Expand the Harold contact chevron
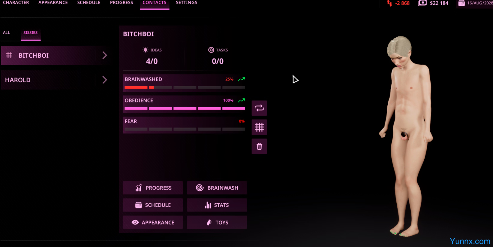This screenshot has width=493, height=247. [x=104, y=80]
